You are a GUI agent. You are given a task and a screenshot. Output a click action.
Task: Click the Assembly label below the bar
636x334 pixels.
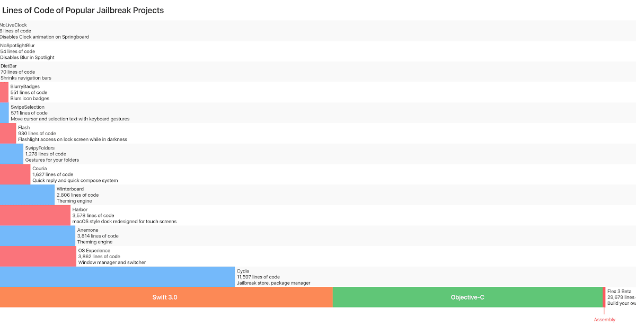tap(605, 320)
